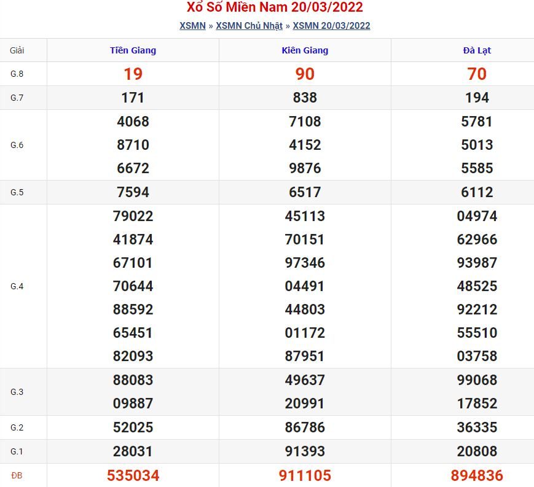Select the G.2 row label

[x=17, y=427]
